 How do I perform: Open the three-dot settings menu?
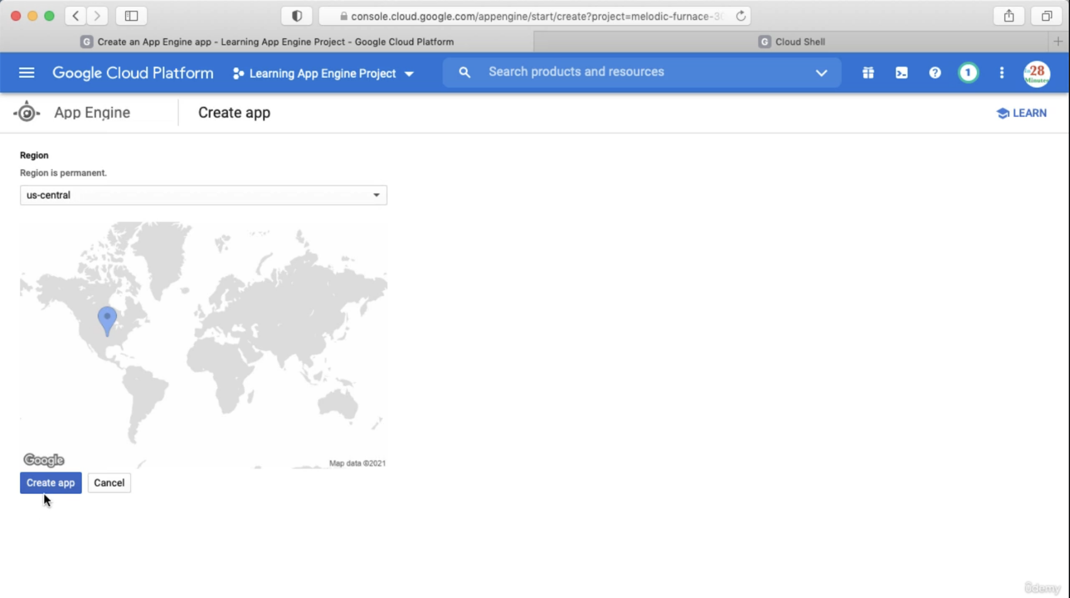coord(1001,73)
